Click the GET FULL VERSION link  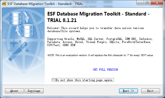pyautogui.click(x=105, y=70)
